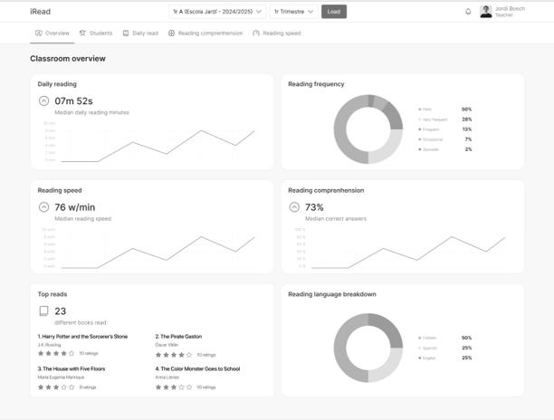Click the up-arrow icon beside 73%

coord(294,207)
